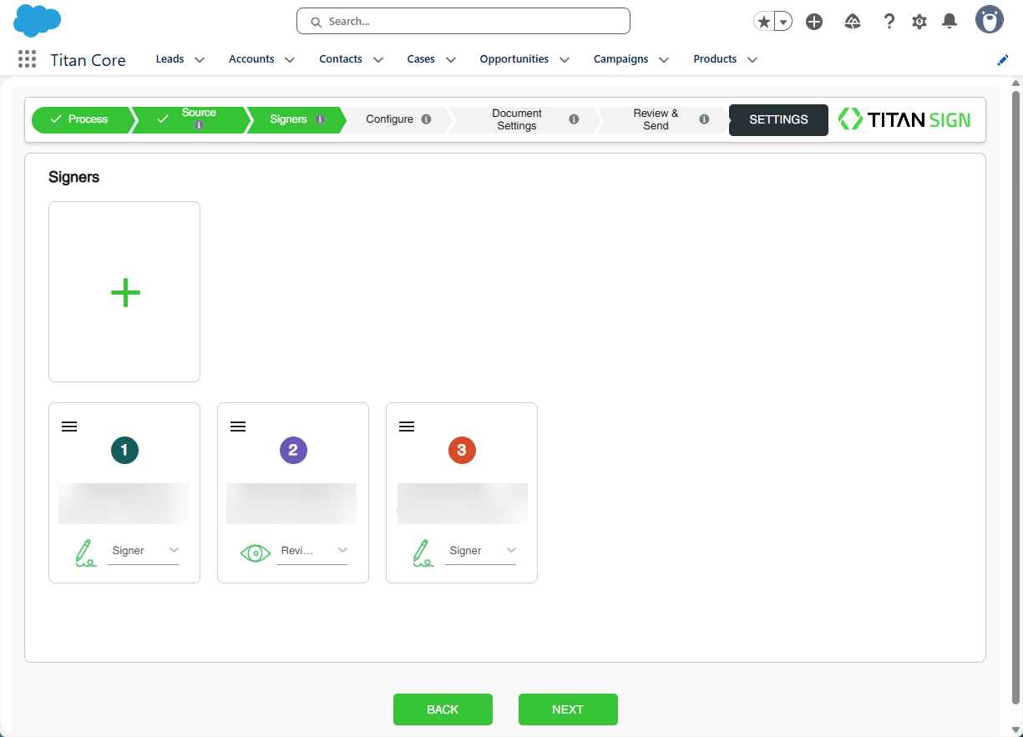Click the BACK button
This screenshot has width=1023, height=737.
[443, 709]
